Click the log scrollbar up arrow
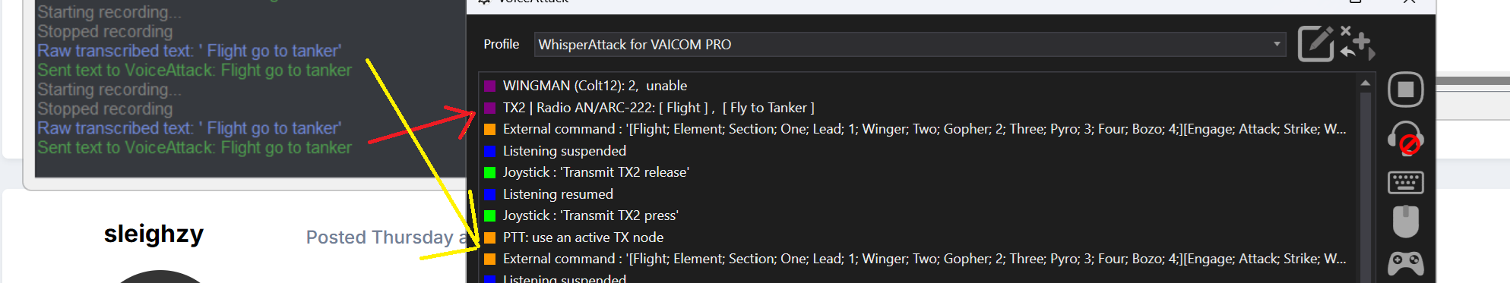Viewport: 1510px width, 283px height. coord(1365,83)
